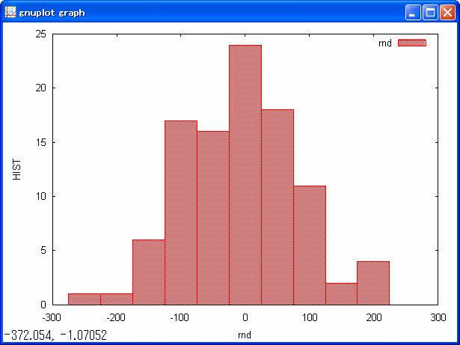This screenshot has height=345, width=460.
Task: Click the histogram bar centered at -150
Action: [x=148, y=272]
